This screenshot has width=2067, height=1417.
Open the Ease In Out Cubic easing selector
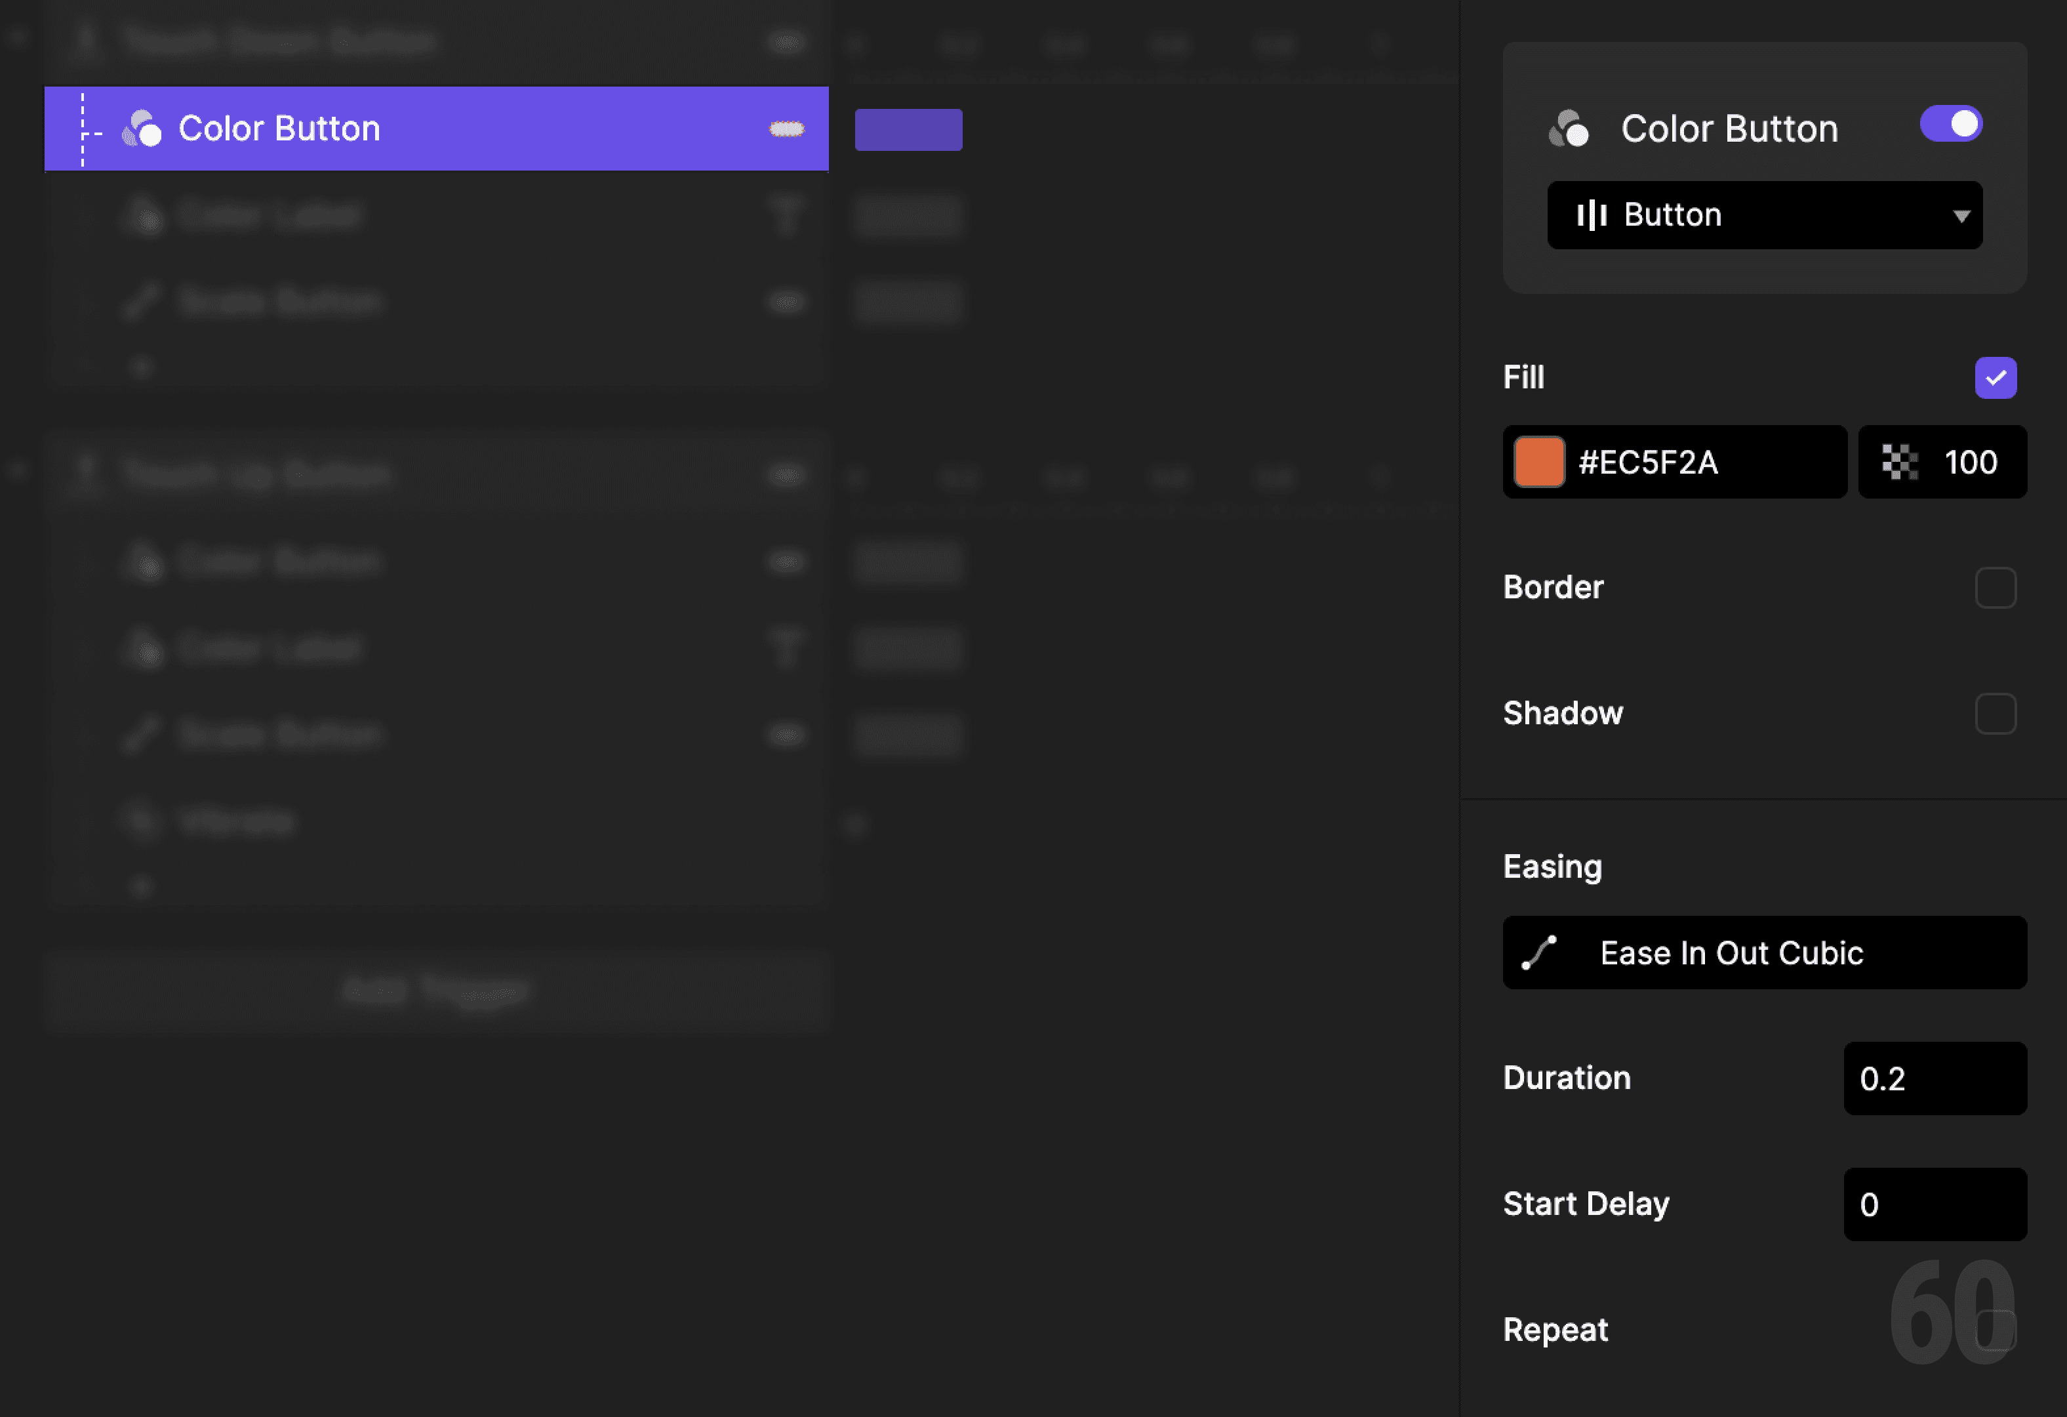(1764, 953)
